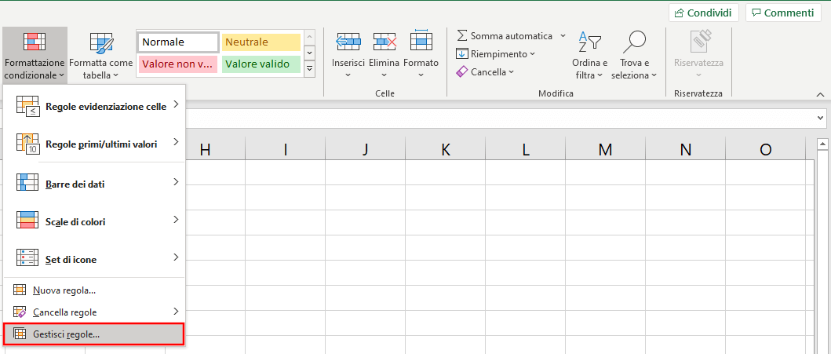Expand the cell styles gallery arrow

pos(309,69)
